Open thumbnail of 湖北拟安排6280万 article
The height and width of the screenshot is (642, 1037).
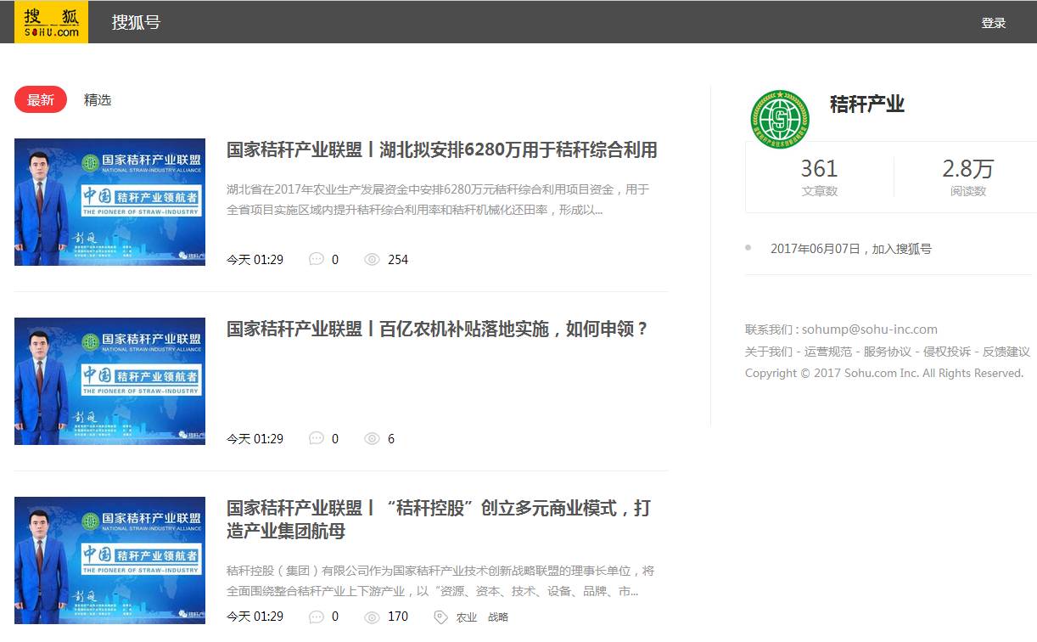click(109, 202)
